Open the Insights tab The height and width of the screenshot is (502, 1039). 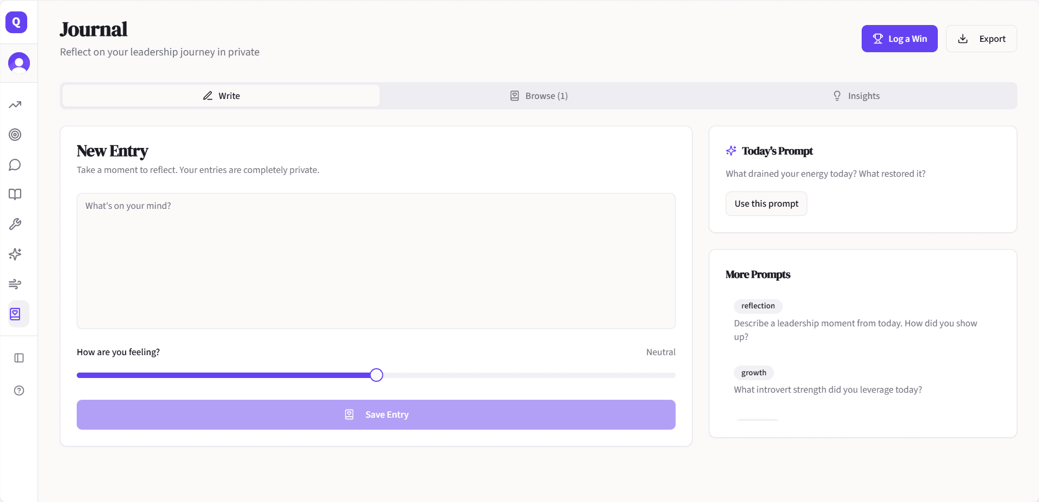click(856, 96)
